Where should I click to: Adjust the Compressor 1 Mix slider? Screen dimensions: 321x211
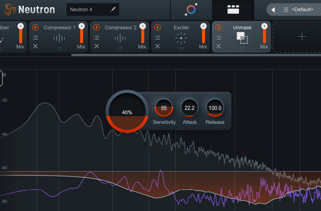(x=81, y=33)
